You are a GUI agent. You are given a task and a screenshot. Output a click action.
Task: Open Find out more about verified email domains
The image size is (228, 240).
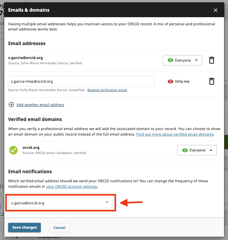pos(175,134)
